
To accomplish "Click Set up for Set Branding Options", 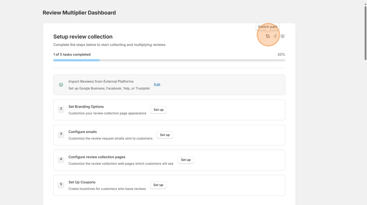I will tap(159, 110).
